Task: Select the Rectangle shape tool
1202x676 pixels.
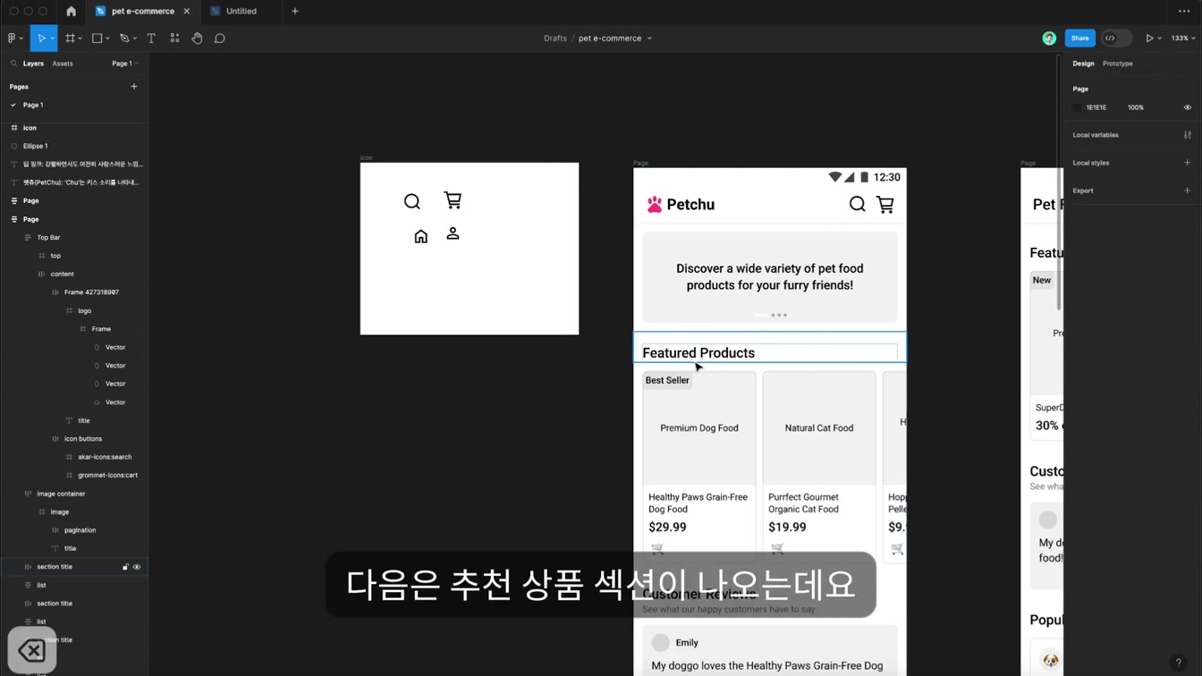Action: [97, 38]
